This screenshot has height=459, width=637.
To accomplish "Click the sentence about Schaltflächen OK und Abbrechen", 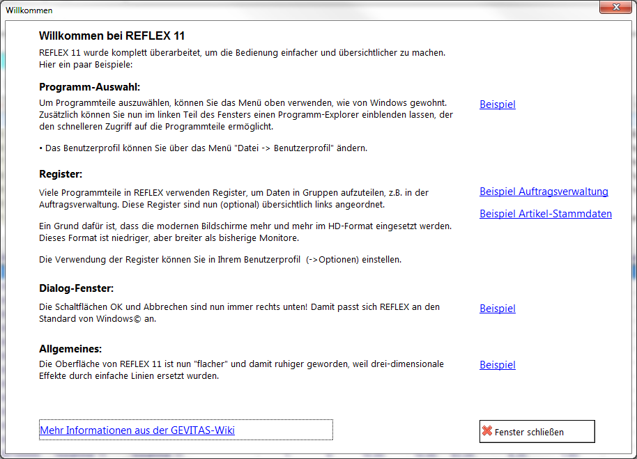I will coord(239,313).
